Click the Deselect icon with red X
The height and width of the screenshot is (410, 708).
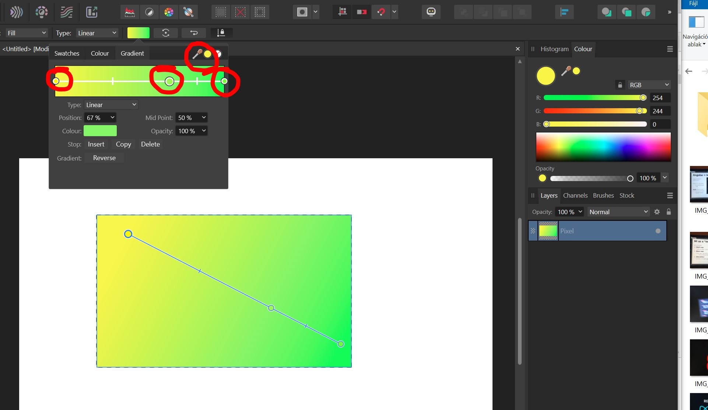pos(240,12)
